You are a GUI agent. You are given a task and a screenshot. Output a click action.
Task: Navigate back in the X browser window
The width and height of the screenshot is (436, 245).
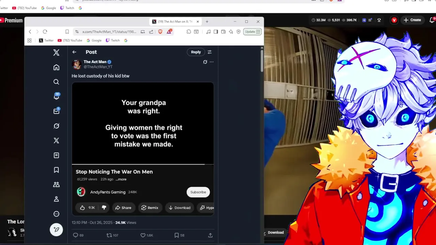coord(30,32)
